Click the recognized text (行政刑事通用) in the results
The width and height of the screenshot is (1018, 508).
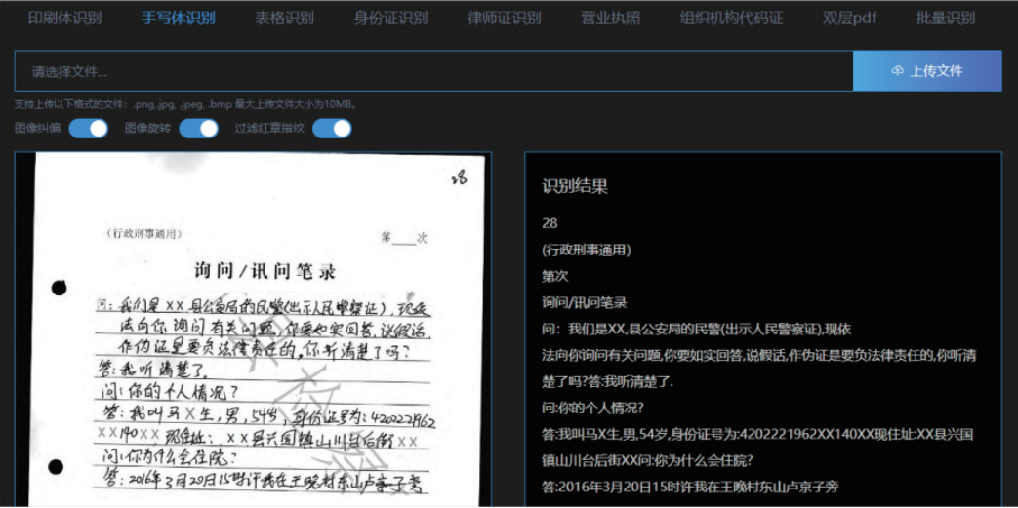pyautogui.click(x=587, y=250)
